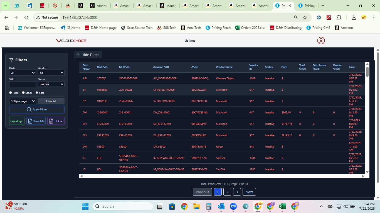Open the D&H Home page bookmark
Image resolution: width=380 pixels, height=213 pixels.
pyautogui.click(x=101, y=28)
